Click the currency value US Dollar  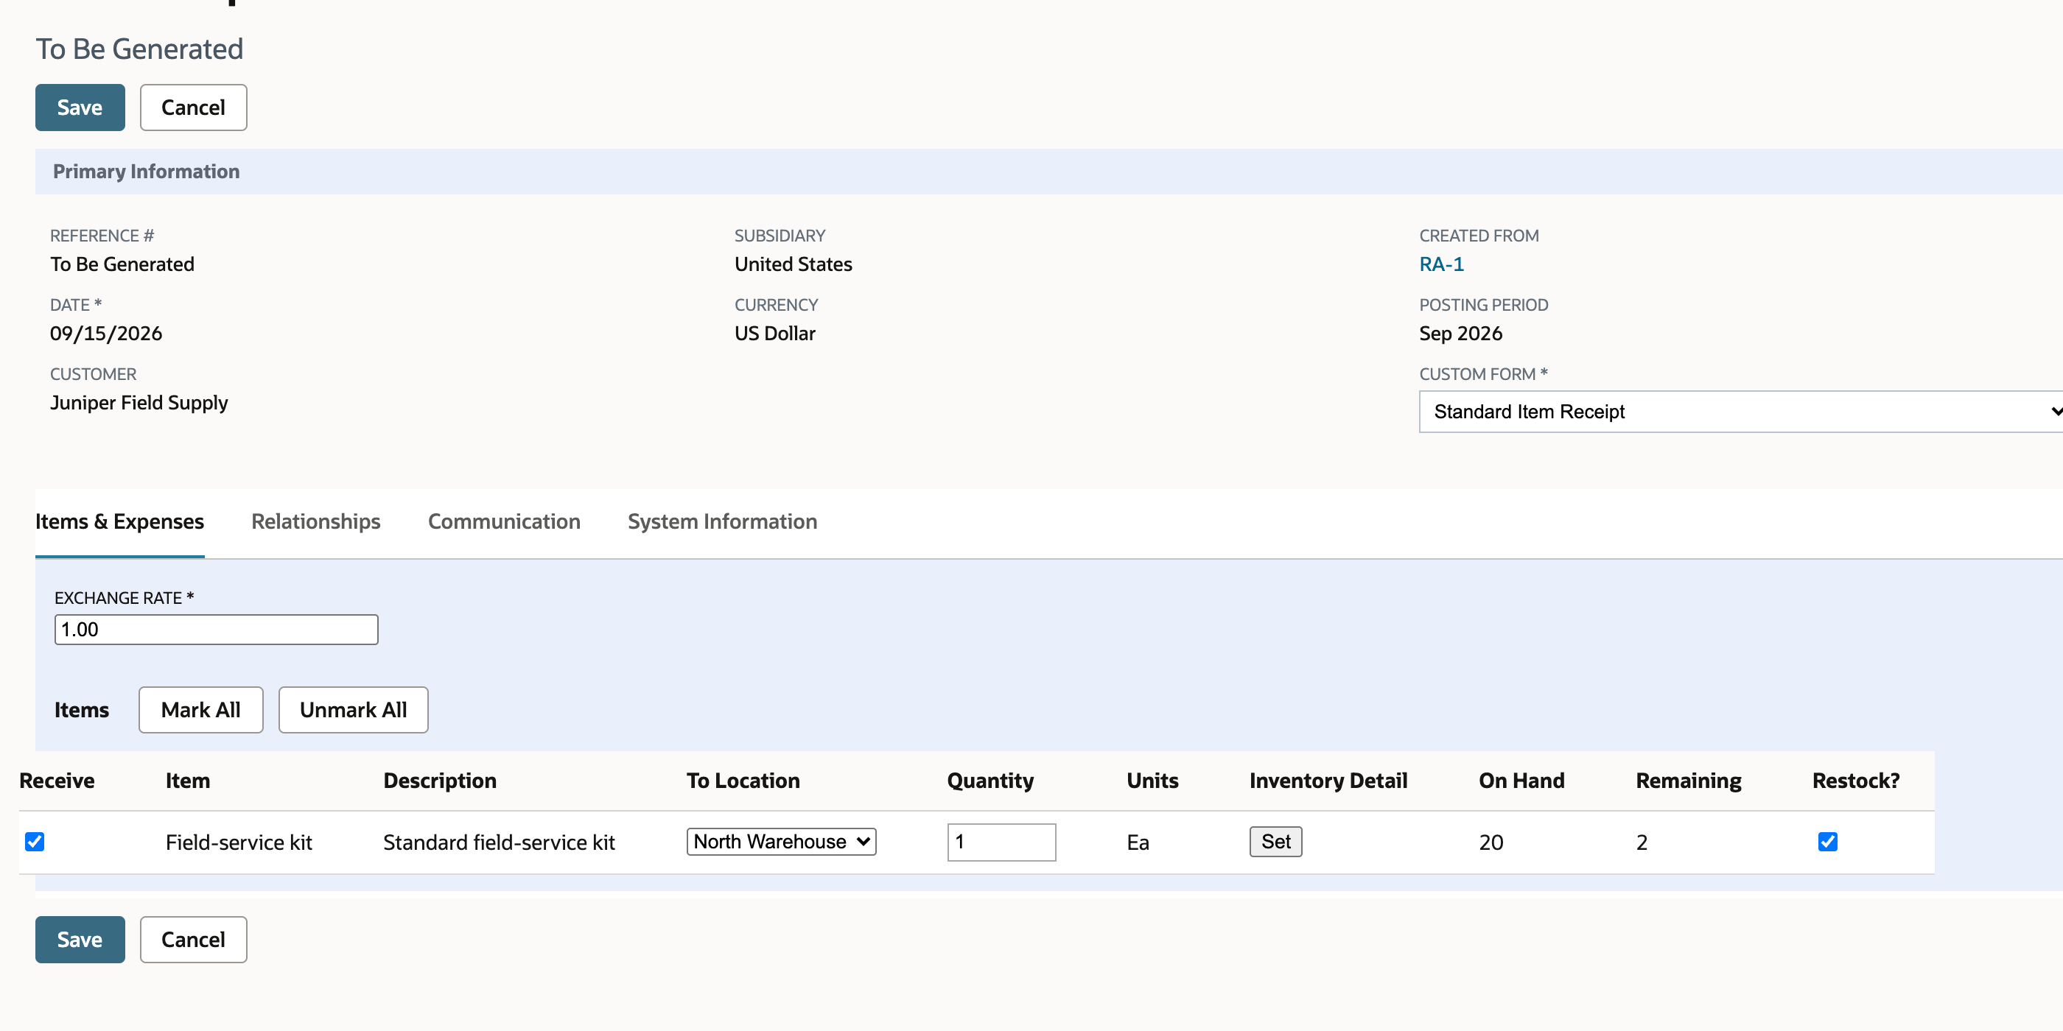point(774,333)
